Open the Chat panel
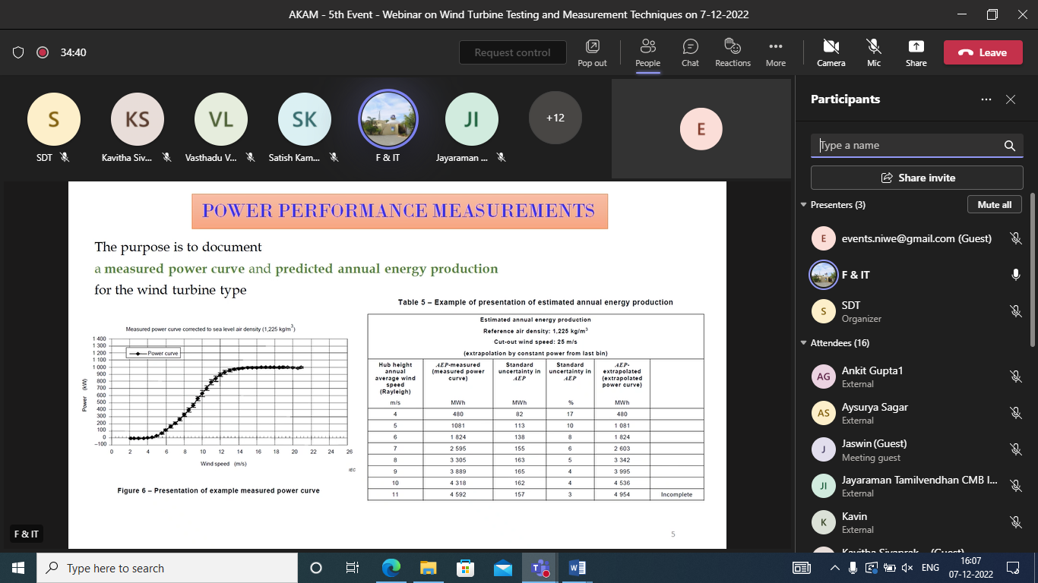Image resolution: width=1038 pixels, height=583 pixels. tap(690, 52)
